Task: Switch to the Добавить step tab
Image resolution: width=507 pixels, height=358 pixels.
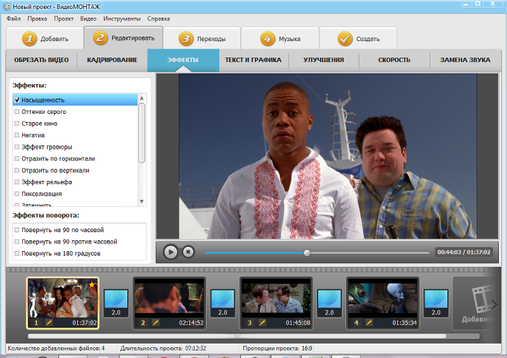Action: coord(45,39)
